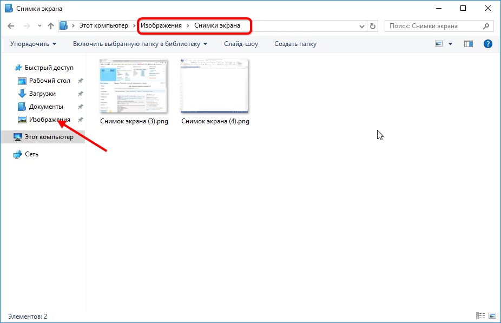The image size is (501, 323).
Task: Switch to details view in status bar
Action: tap(480, 316)
